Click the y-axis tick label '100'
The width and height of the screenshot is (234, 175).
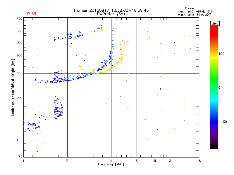(x=19, y=140)
